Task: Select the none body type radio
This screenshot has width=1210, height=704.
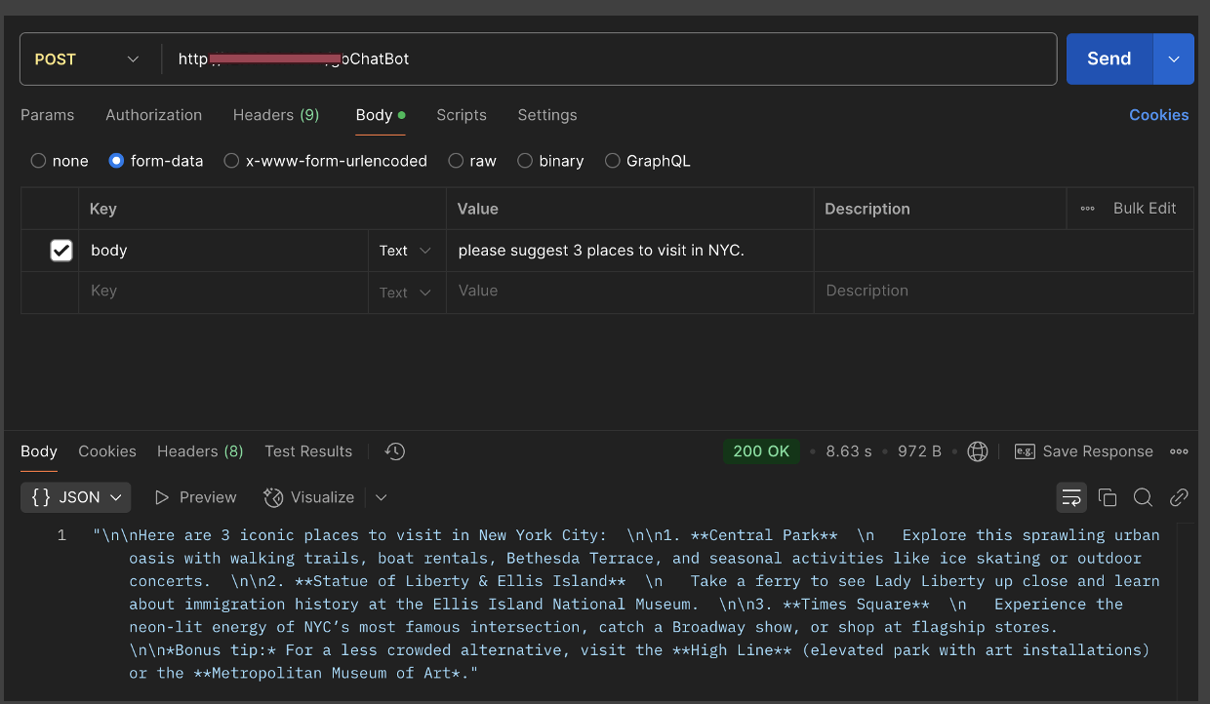Action: click(38, 161)
